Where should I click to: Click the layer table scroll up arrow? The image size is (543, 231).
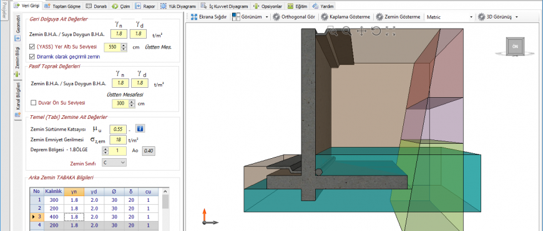tap(165, 191)
